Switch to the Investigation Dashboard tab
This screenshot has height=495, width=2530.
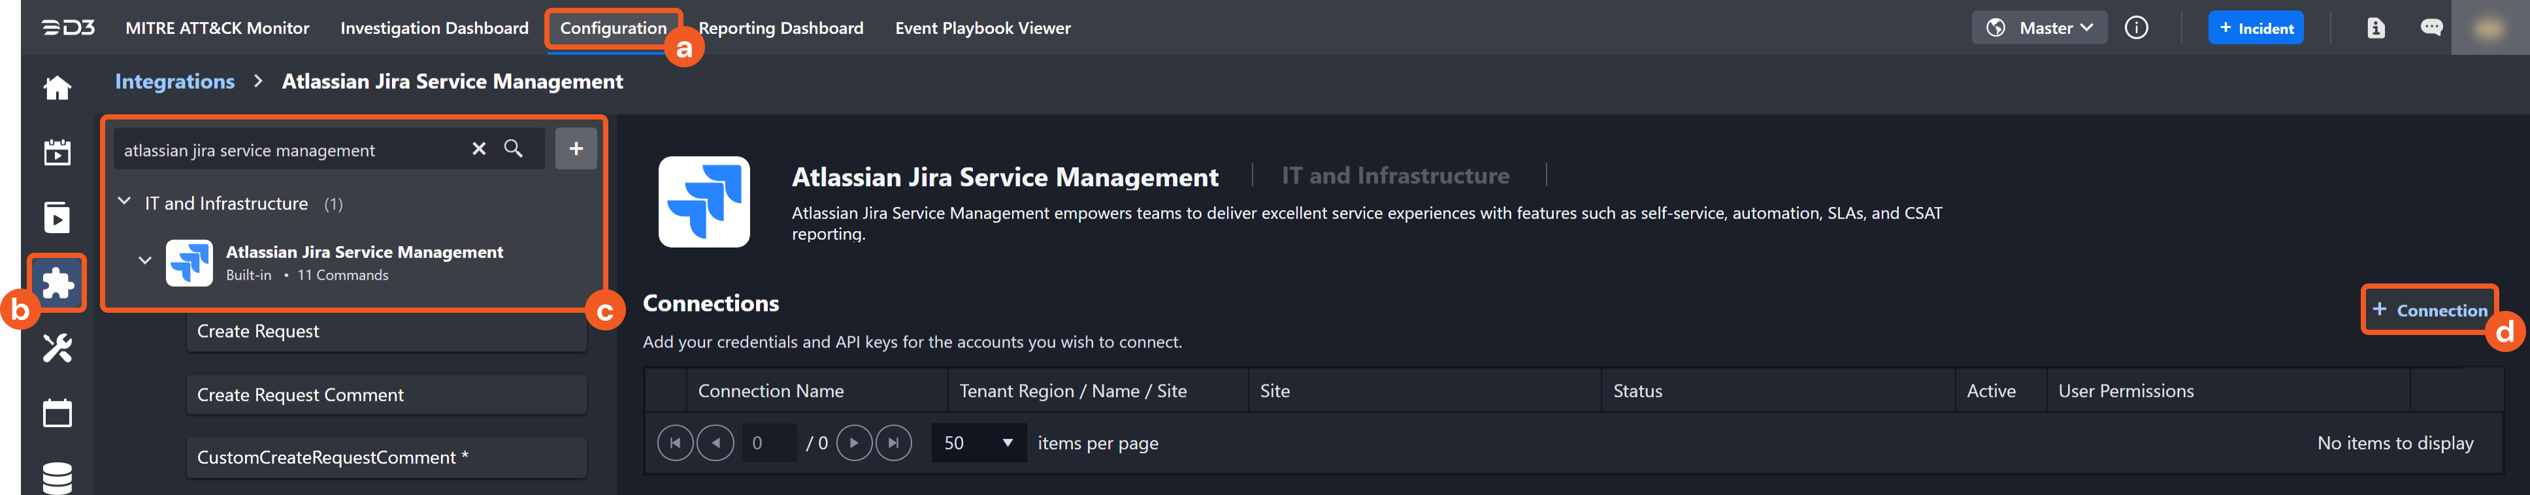click(x=434, y=27)
